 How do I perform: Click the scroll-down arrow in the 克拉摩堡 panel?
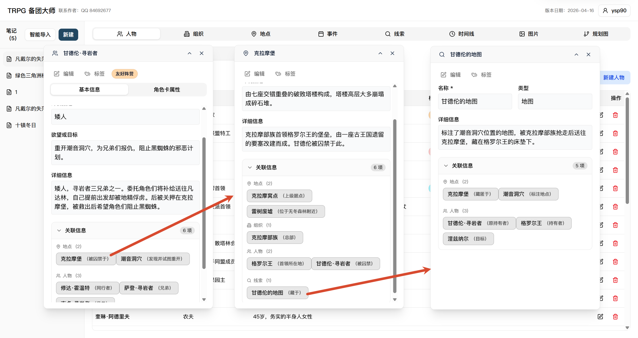[395, 299]
